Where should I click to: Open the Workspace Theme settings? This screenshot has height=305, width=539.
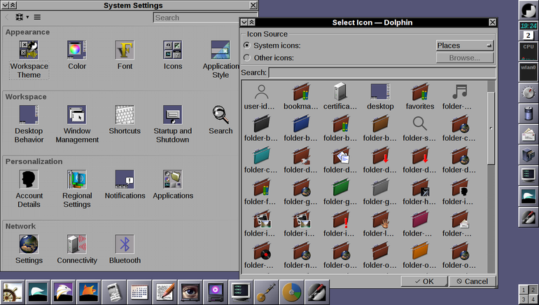tap(29, 59)
